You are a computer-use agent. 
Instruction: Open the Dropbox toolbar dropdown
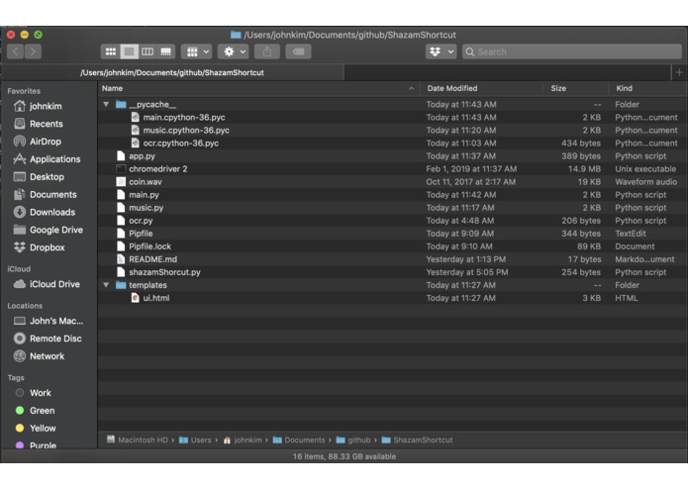coord(441,51)
